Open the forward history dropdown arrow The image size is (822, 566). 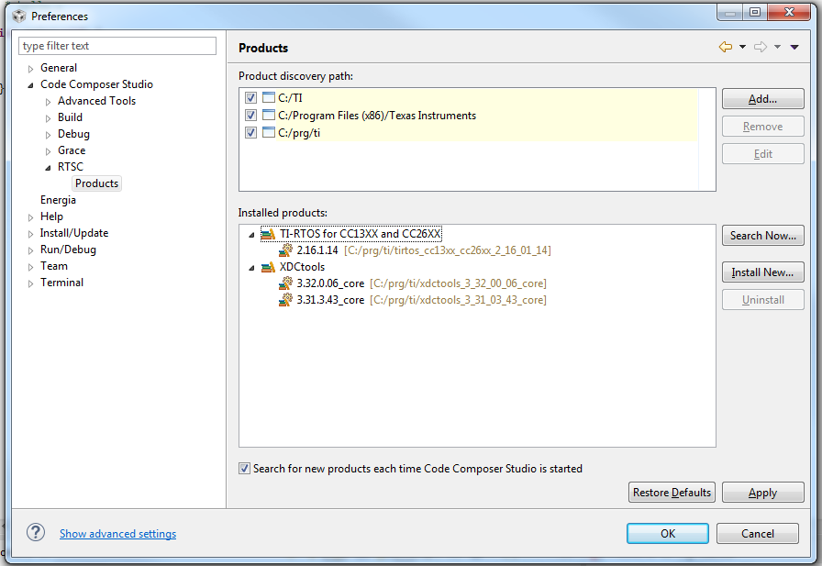777,47
